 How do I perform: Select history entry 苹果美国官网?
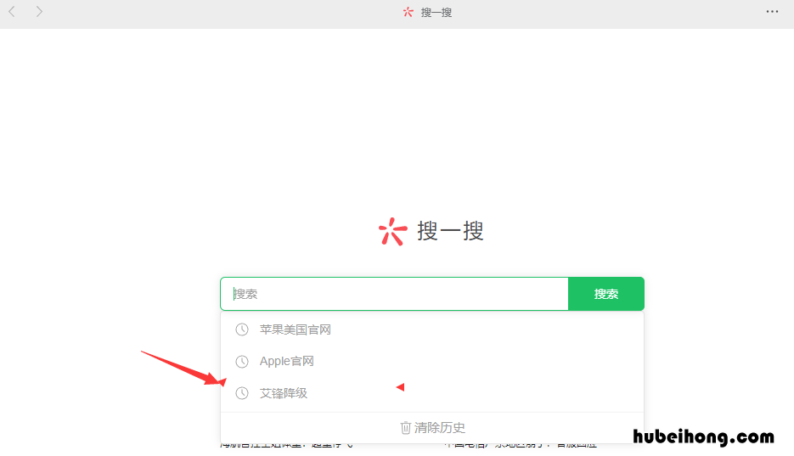tap(432, 329)
